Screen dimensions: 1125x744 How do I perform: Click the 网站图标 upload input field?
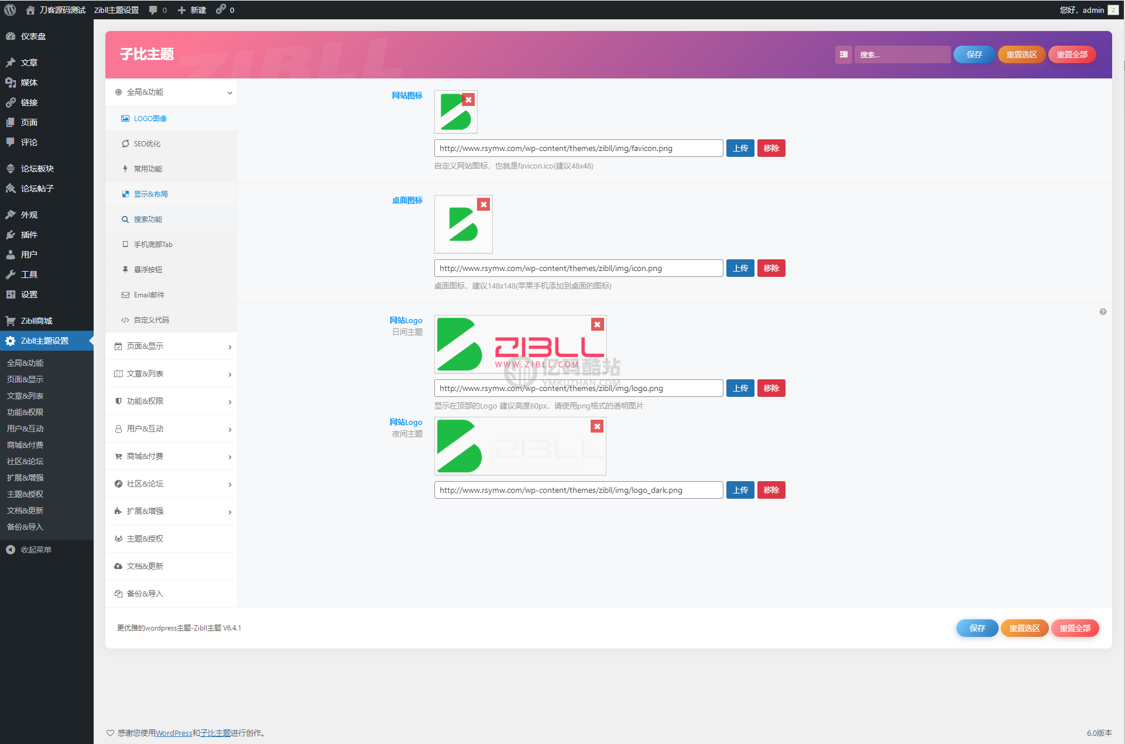(579, 148)
